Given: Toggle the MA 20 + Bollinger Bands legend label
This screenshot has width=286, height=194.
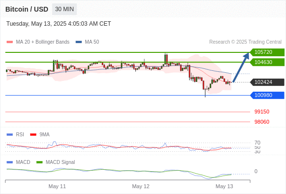Looking at the screenshot, I should click(x=43, y=42).
